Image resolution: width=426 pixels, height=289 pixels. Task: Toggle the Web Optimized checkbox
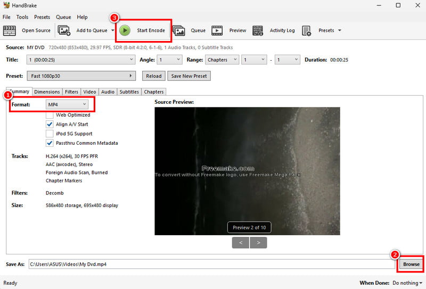tap(50, 115)
